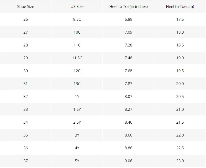Image resolution: width=206 pixels, height=168 pixels.
Task: Click the 5Y US size cell
Action: tap(77, 161)
